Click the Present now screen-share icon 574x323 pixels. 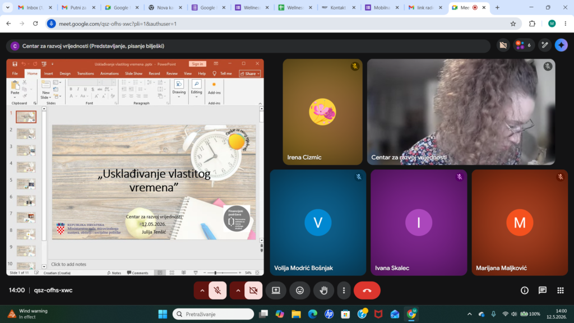point(276,290)
